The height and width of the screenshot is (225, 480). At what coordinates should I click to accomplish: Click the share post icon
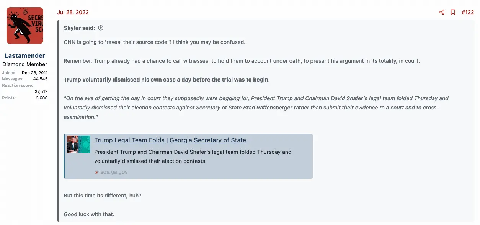pyautogui.click(x=442, y=12)
